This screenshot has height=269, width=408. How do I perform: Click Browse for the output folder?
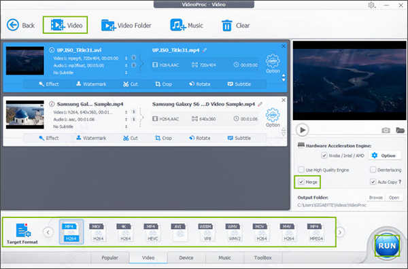376,198
